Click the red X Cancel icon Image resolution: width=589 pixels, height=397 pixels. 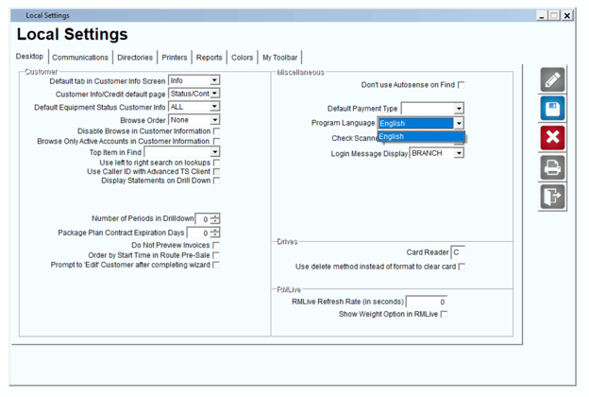pos(552,138)
